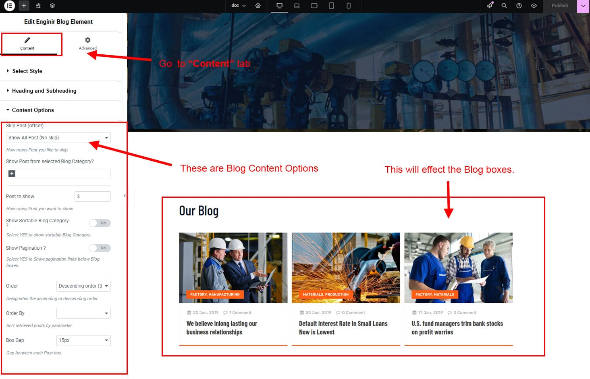This screenshot has height=379, width=590.
Task: Open the Box Gap dropdown
Action: (83, 340)
